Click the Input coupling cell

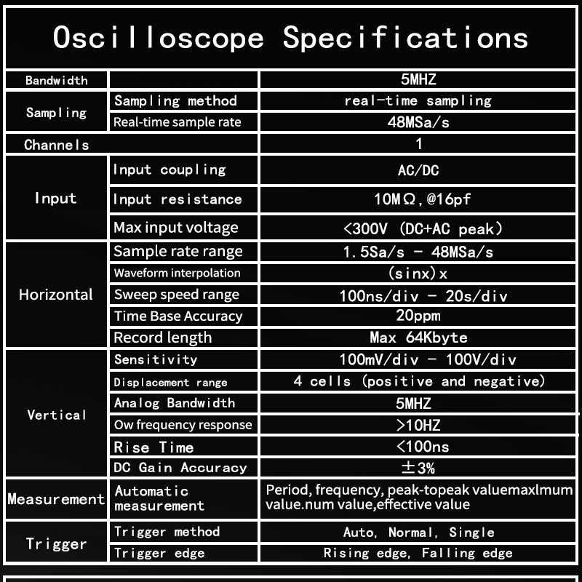170,170
